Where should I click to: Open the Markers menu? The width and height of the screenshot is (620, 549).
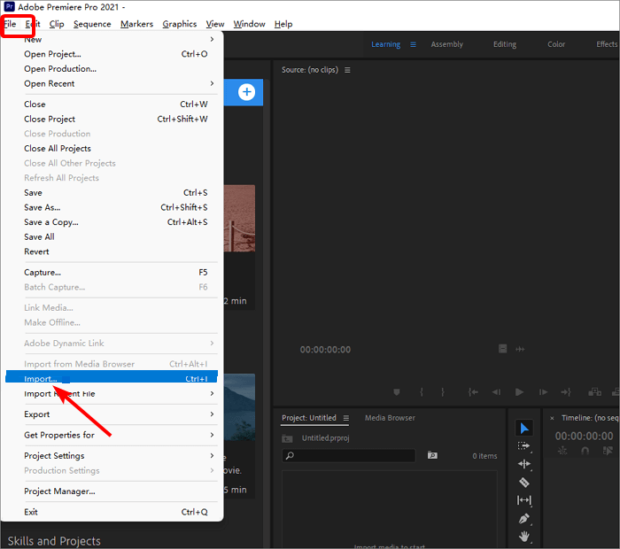136,24
